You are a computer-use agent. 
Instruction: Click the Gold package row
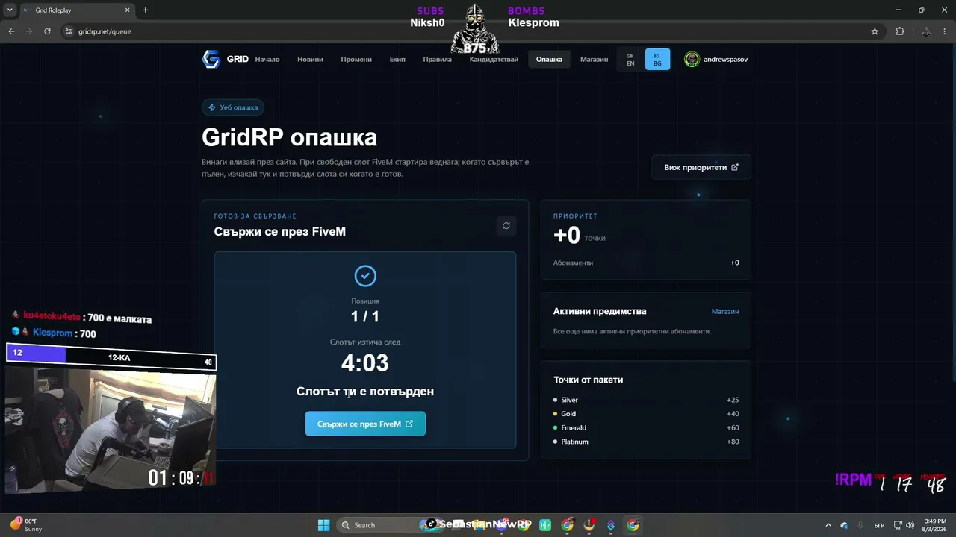coord(646,414)
